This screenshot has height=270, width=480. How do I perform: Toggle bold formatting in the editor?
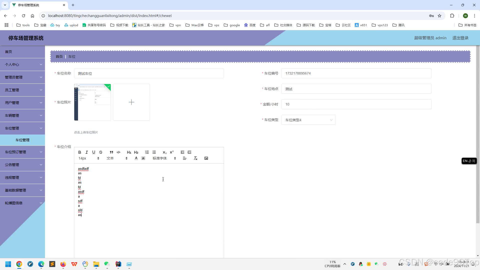(x=79, y=152)
